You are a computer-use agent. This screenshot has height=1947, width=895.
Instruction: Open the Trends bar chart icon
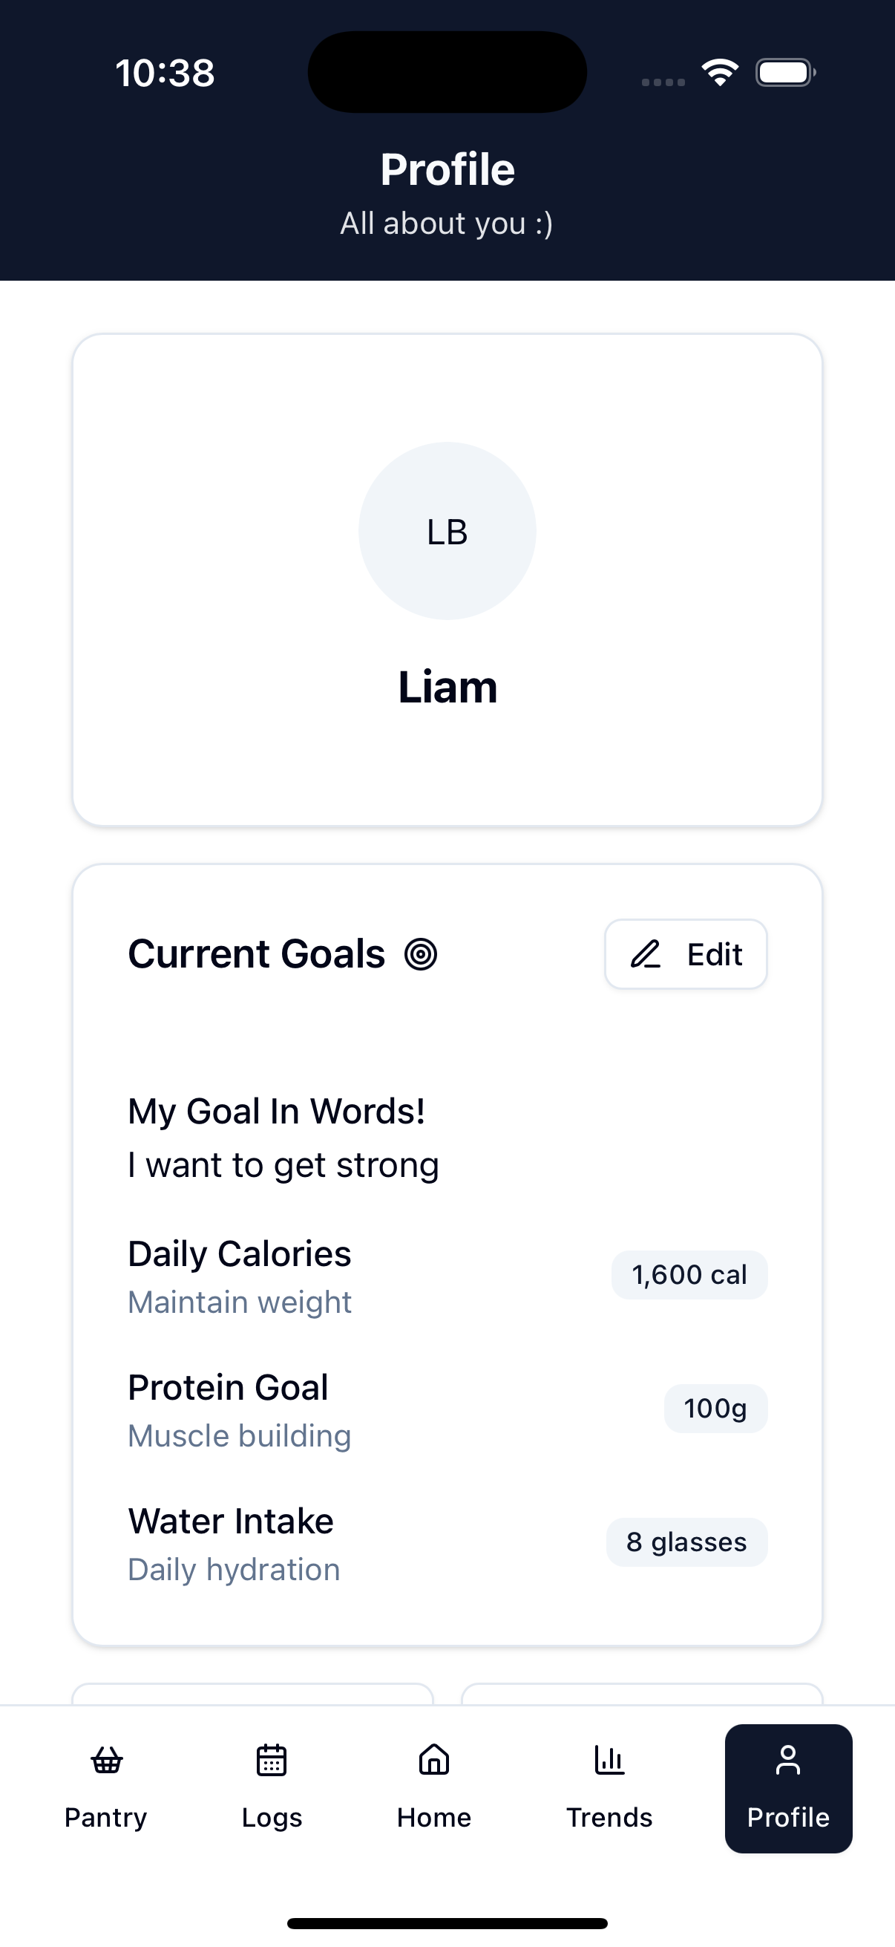pyautogui.click(x=609, y=1761)
